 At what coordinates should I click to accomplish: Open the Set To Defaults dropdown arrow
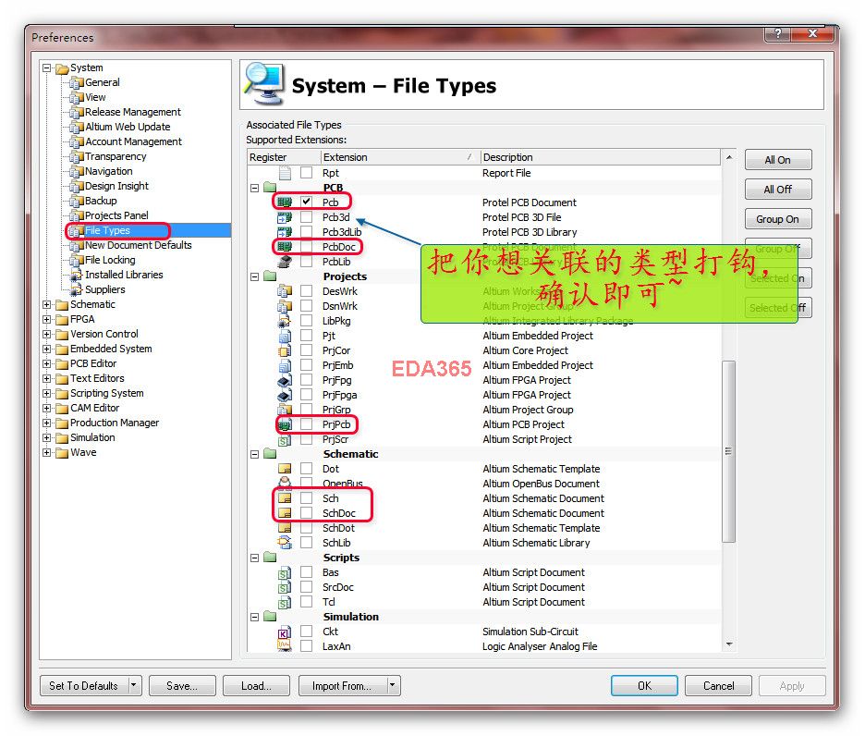[134, 685]
